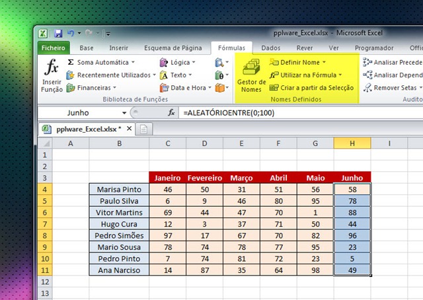Open the undo history dropdown arrow
Image resolution: width=423 pixels, height=300 pixels.
coord(79,33)
